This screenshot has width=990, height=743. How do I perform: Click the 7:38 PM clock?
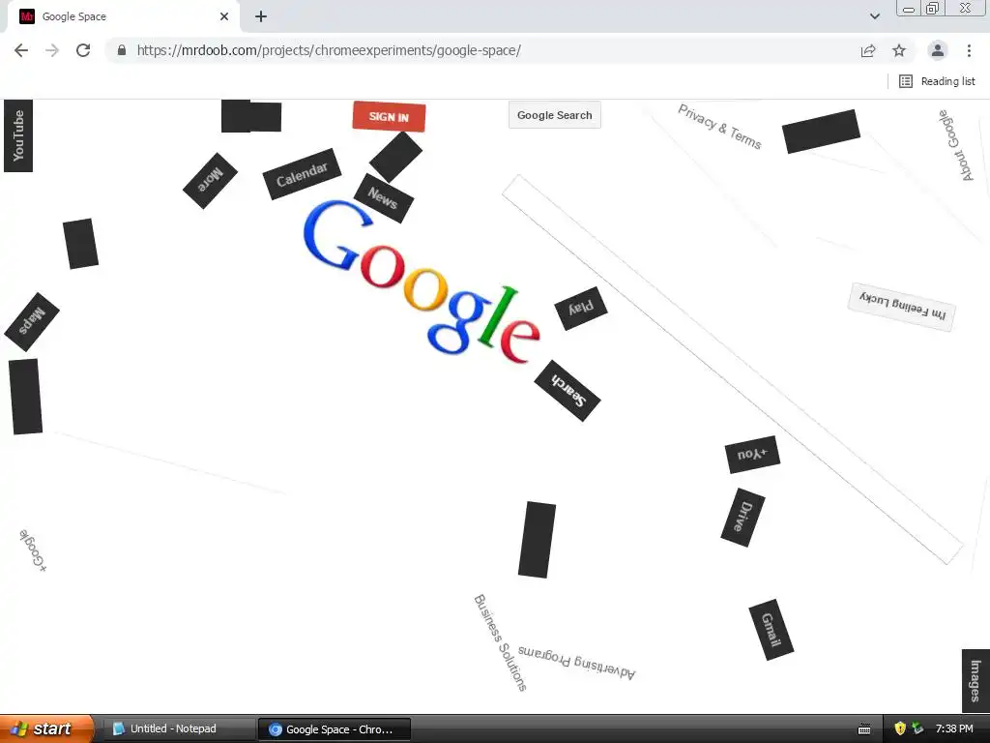click(x=954, y=728)
